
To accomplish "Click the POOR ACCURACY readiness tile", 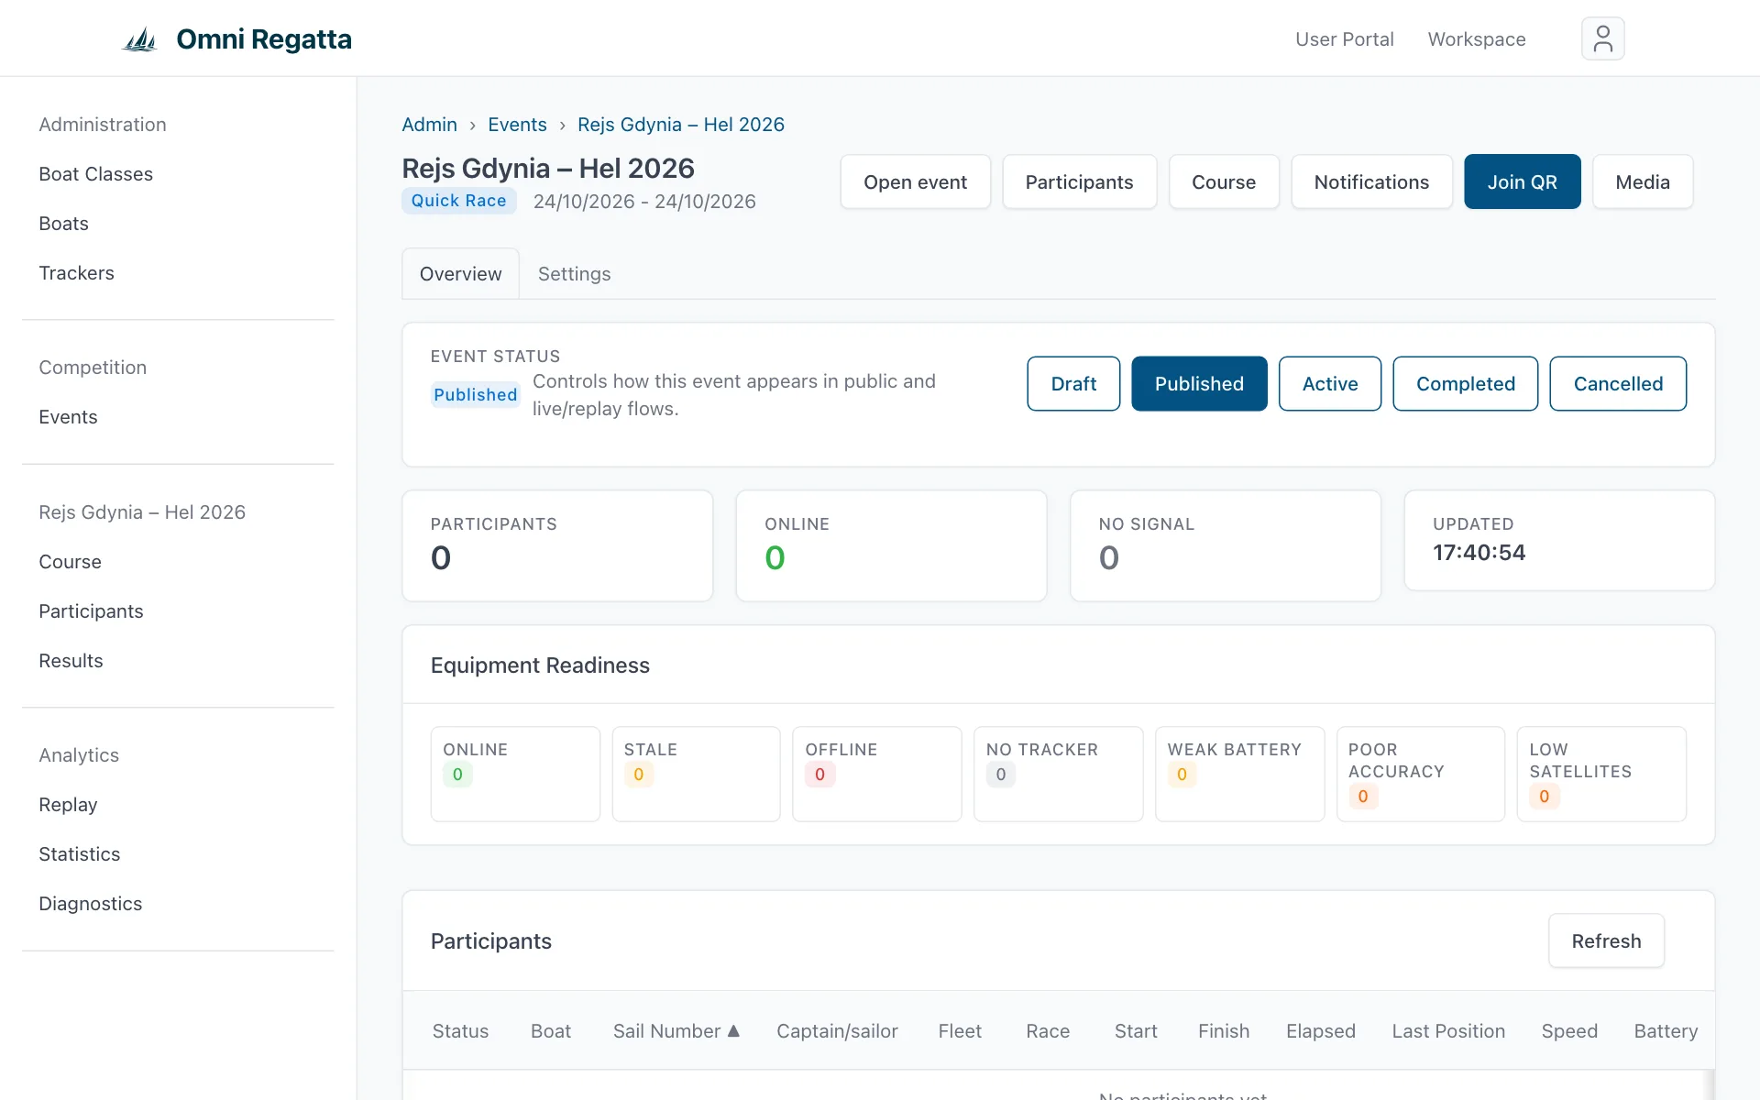I will 1420,774.
